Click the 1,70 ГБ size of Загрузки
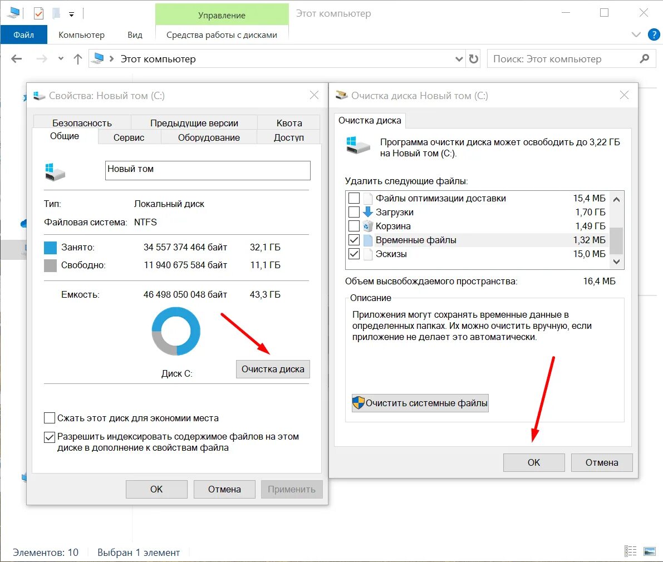The height and width of the screenshot is (562, 663). [x=590, y=211]
